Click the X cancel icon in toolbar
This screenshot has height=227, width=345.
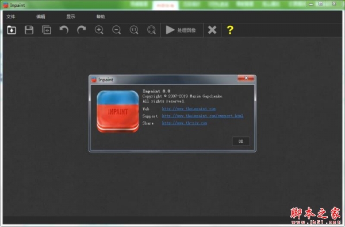(212, 30)
